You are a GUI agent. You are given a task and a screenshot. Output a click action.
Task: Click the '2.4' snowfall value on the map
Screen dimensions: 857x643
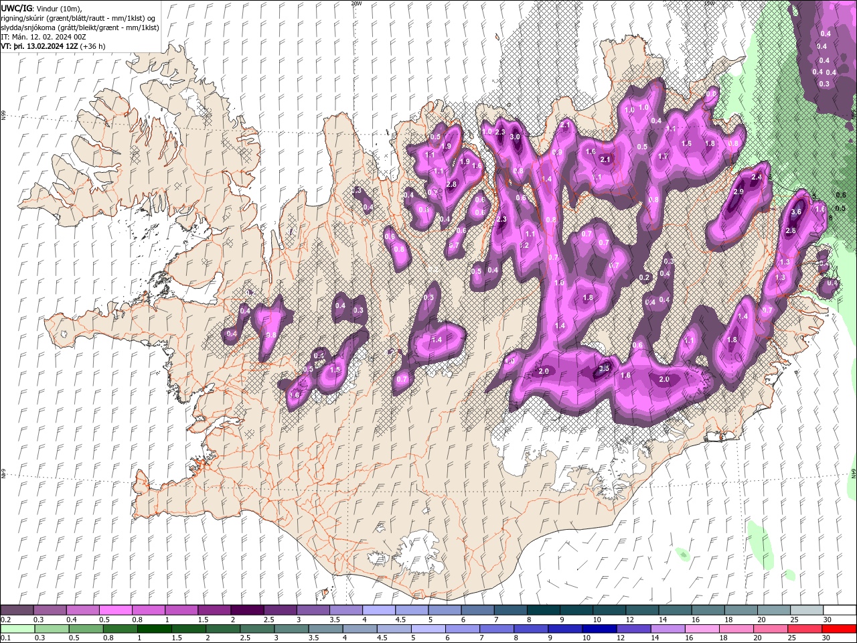tap(757, 177)
